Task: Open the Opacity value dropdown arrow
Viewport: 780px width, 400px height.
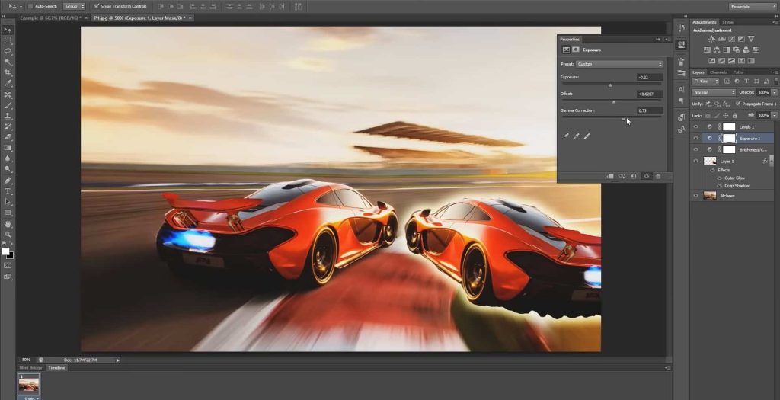Action: [775, 92]
